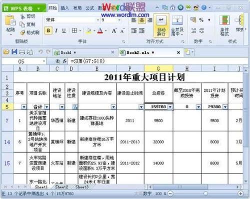
Task: Expand filter dropdown next to 合计
Action: (x=47, y=107)
